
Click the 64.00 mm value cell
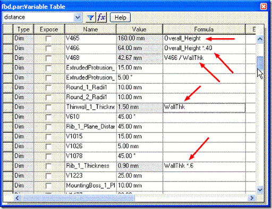pyautogui.click(x=139, y=48)
